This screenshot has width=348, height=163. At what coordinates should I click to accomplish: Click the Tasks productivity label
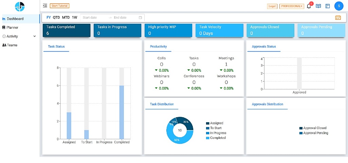click(194, 58)
